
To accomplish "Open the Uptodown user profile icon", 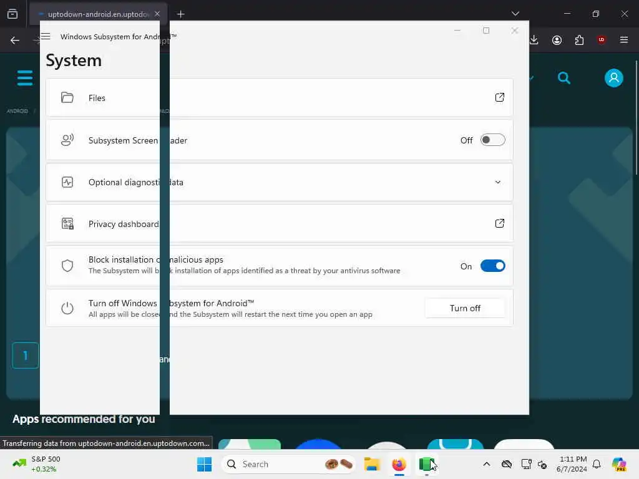I will [614, 78].
